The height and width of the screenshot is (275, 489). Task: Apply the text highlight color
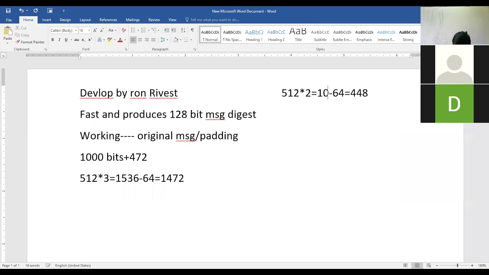110,40
